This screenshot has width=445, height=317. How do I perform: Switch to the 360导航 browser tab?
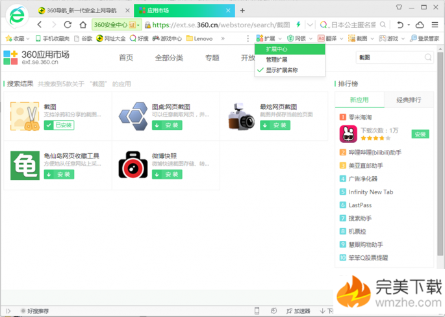(x=81, y=10)
